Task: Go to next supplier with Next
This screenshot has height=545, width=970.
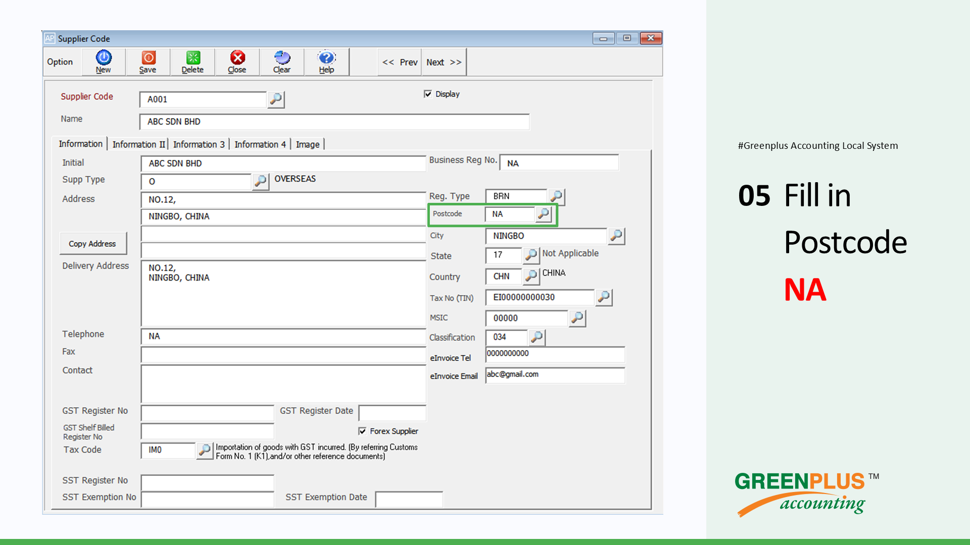Action: tap(444, 62)
